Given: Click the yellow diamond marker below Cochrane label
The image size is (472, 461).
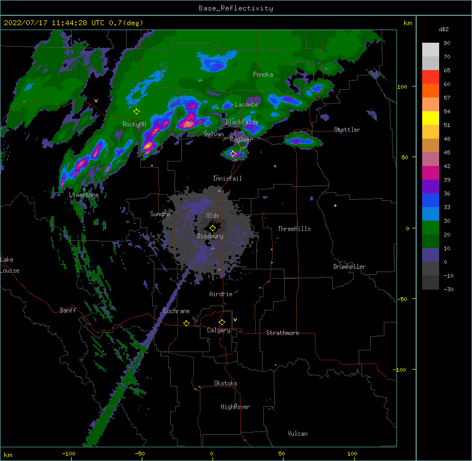Looking at the screenshot, I should click(186, 323).
